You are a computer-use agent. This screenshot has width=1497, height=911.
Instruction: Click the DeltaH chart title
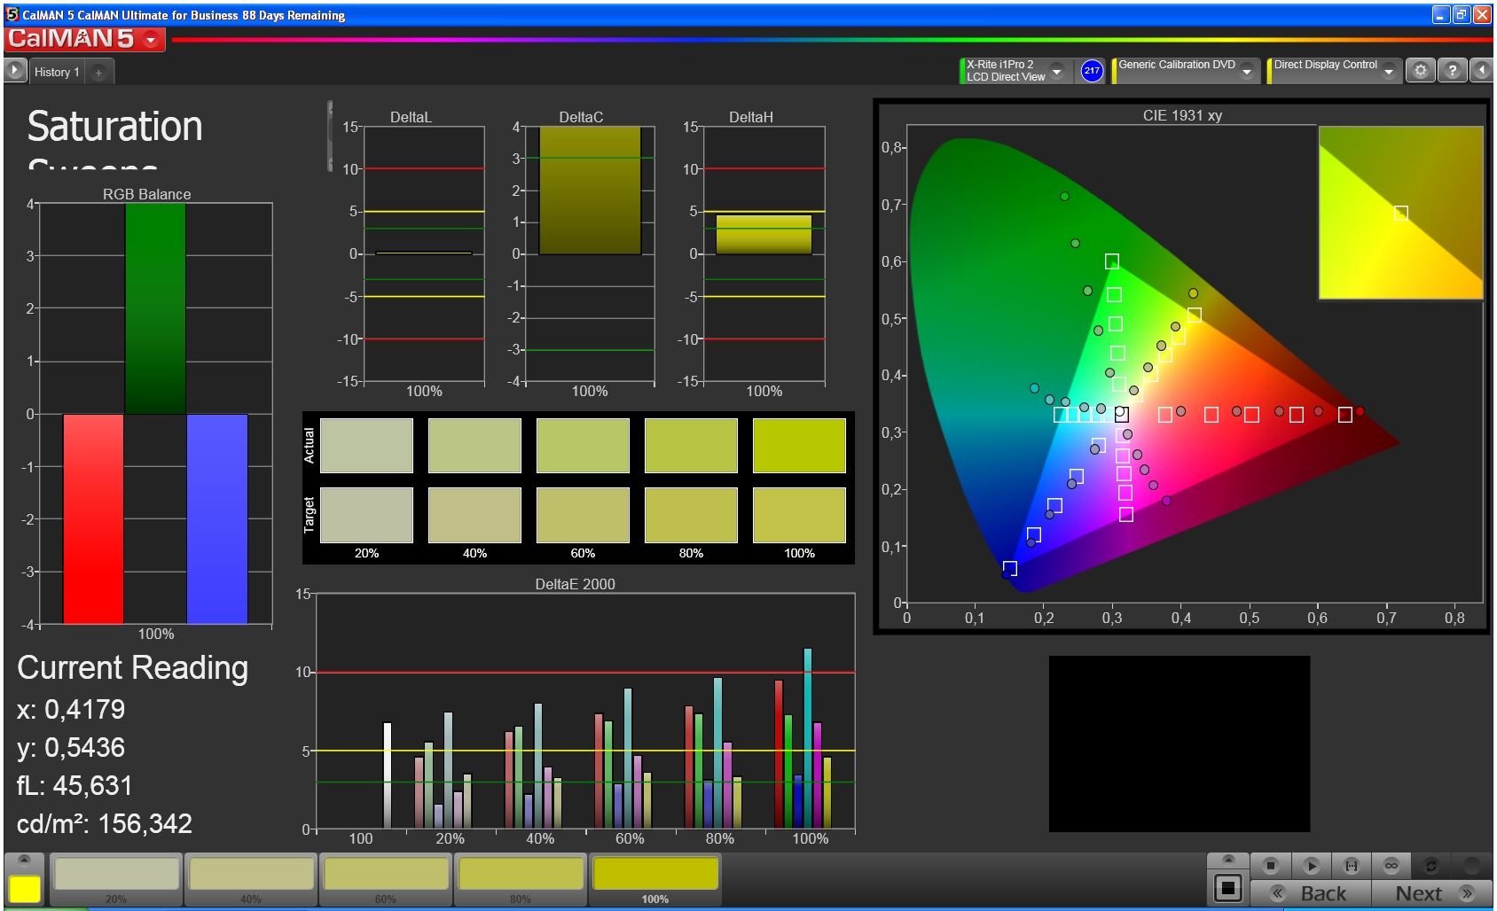coord(751,117)
